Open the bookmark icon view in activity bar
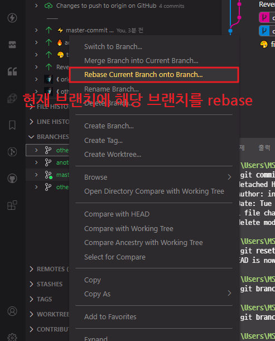This screenshot has width=275, height=341. tap(12, 125)
